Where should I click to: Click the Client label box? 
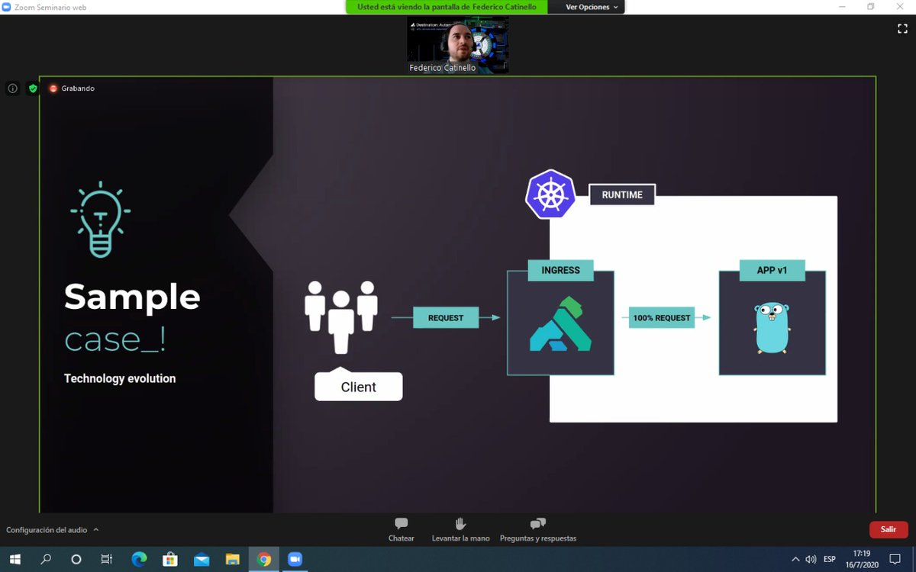pyautogui.click(x=358, y=386)
